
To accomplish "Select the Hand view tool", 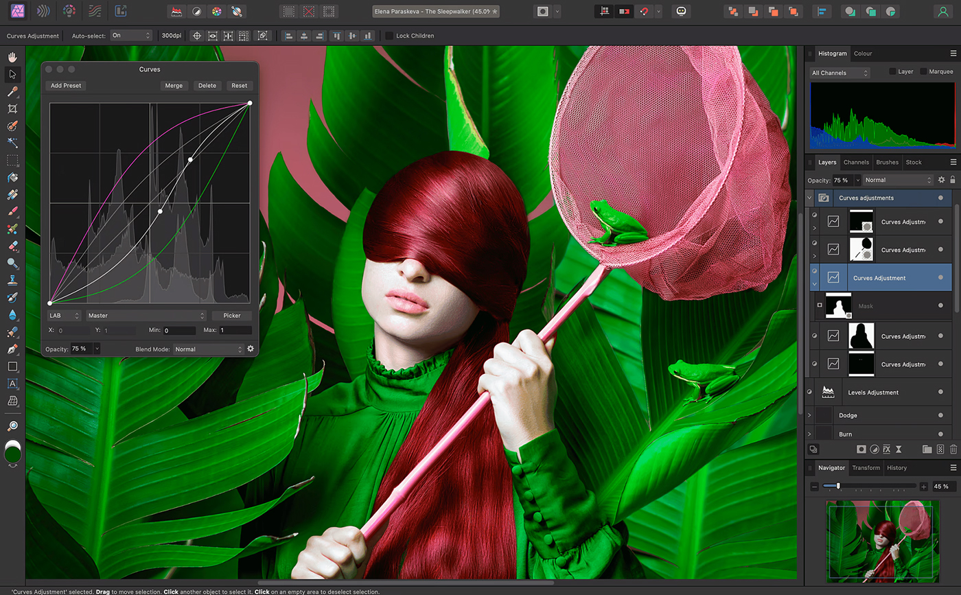I will [x=12, y=57].
